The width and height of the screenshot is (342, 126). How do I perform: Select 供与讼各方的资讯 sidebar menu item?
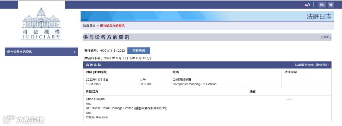pyautogui.click(x=41, y=52)
